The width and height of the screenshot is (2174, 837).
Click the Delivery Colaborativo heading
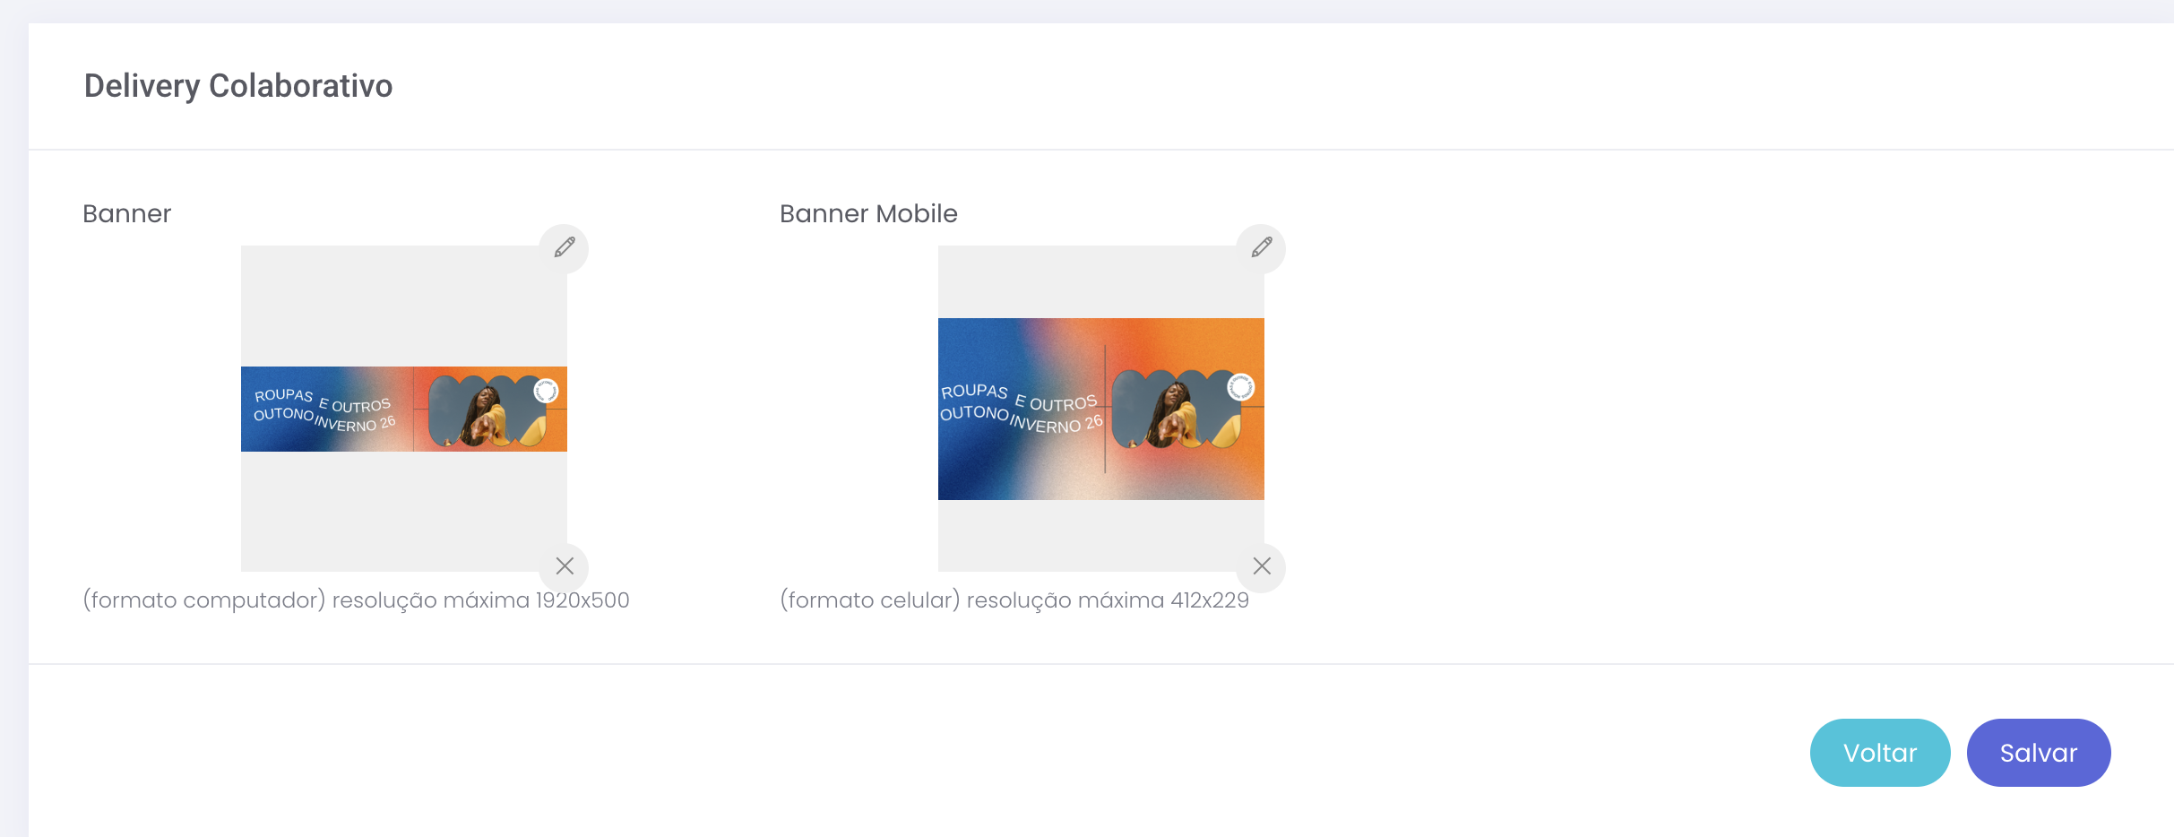[238, 86]
